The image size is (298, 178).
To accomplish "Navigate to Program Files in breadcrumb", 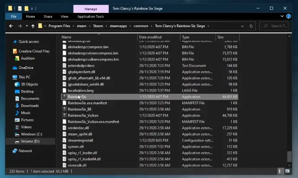I will coord(59,26).
